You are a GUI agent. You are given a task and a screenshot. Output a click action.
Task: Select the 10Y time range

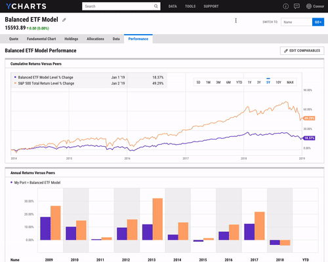click(278, 83)
